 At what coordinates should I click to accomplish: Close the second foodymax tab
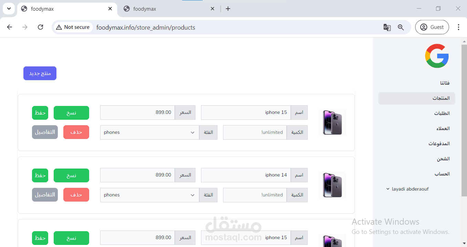[213, 9]
